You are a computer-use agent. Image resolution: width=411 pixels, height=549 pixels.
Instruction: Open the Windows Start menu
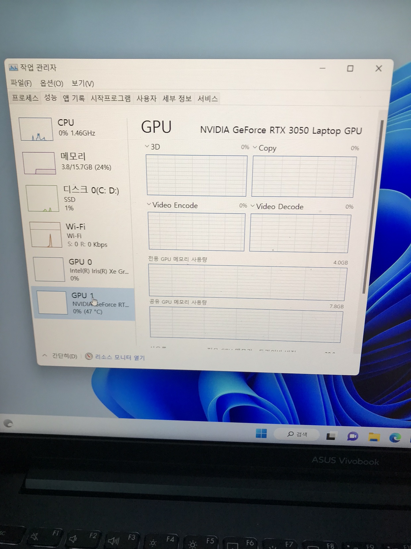(x=261, y=433)
